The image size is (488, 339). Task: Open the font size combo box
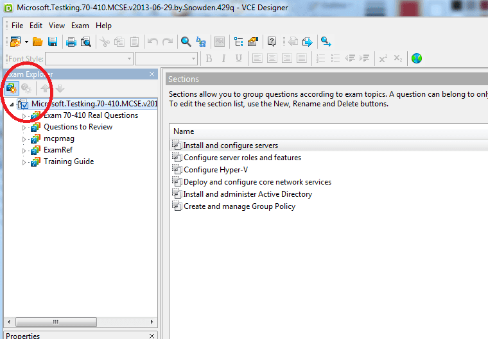(x=166, y=59)
